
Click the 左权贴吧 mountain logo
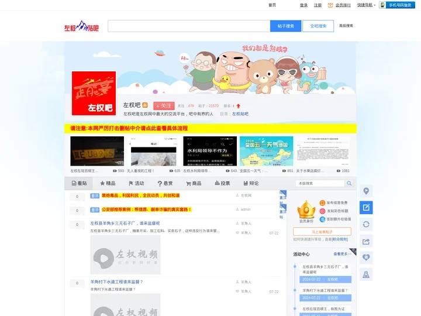[81, 26]
